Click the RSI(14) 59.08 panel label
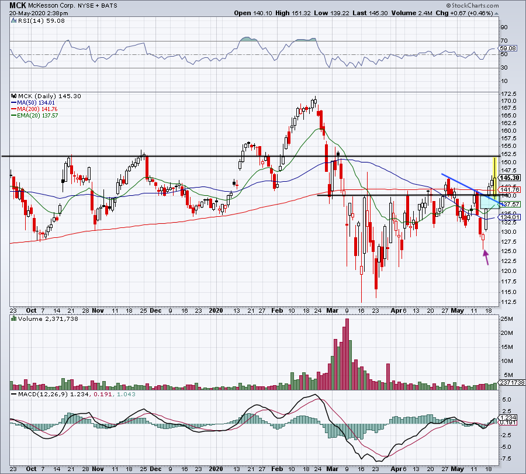526x474 pixels. click(x=41, y=20)
